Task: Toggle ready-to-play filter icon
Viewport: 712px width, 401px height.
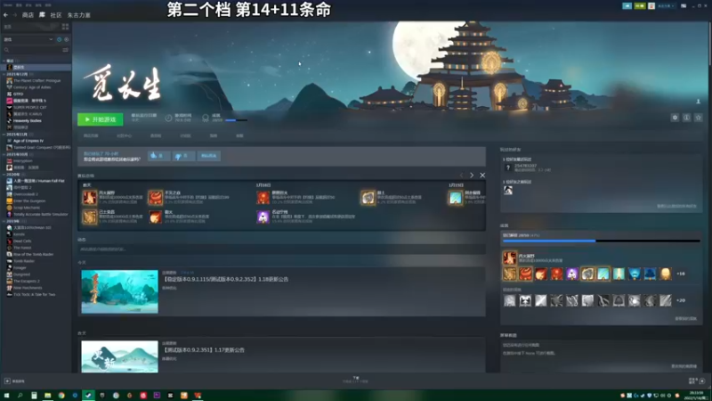Action: [66, 39]
